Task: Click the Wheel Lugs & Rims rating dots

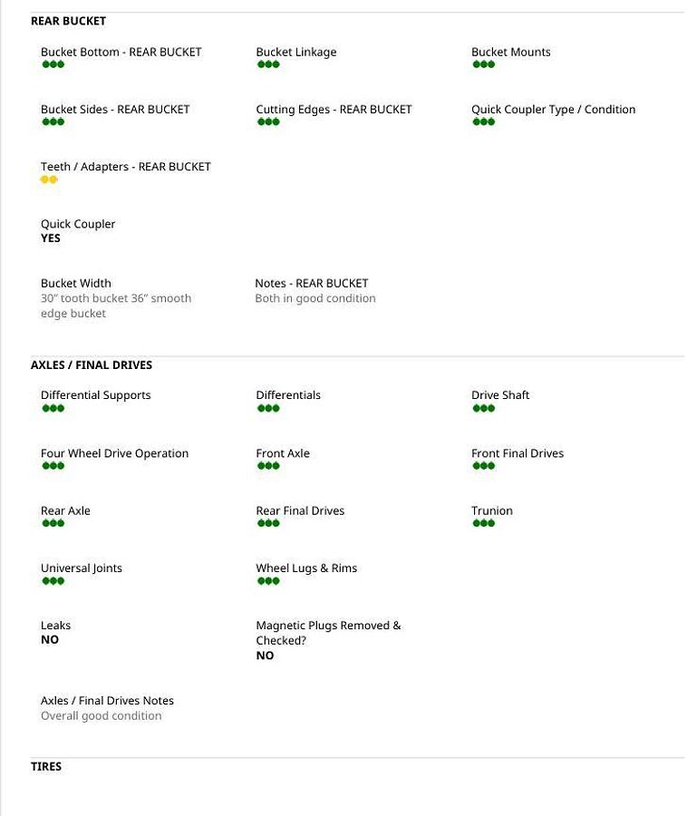Action: (x=268, y=581)
